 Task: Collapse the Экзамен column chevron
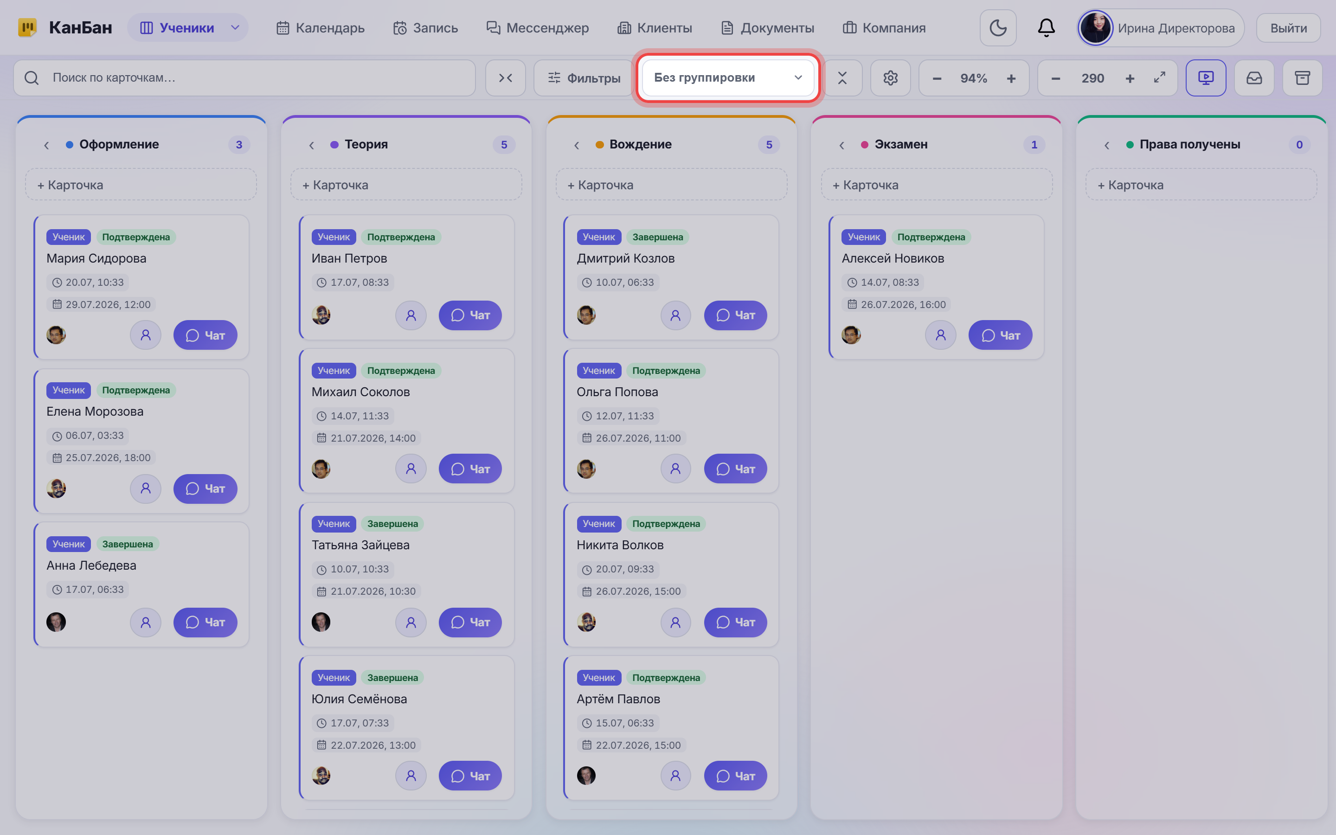click(x=842, y=145)
